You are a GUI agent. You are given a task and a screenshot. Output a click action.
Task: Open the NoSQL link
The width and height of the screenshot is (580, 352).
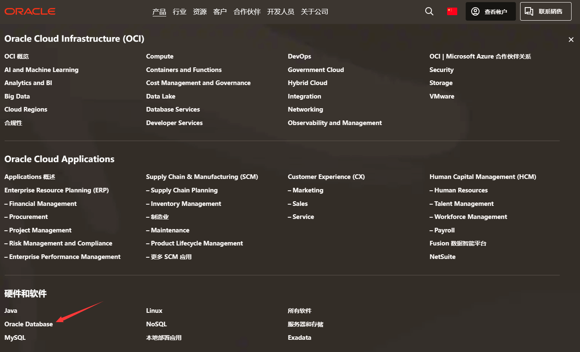[x=156, y=324]
